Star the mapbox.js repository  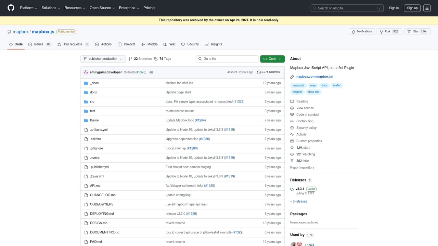pos(417,31)
